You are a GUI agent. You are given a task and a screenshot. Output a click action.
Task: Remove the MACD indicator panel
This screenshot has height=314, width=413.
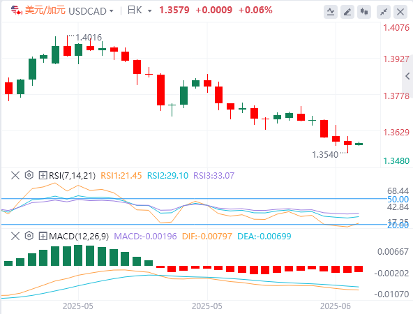click(15, 236)
